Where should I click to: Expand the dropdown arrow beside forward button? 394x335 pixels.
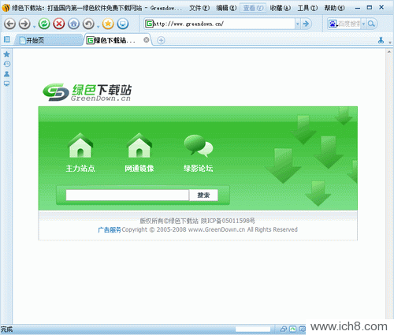coord(34,27)
